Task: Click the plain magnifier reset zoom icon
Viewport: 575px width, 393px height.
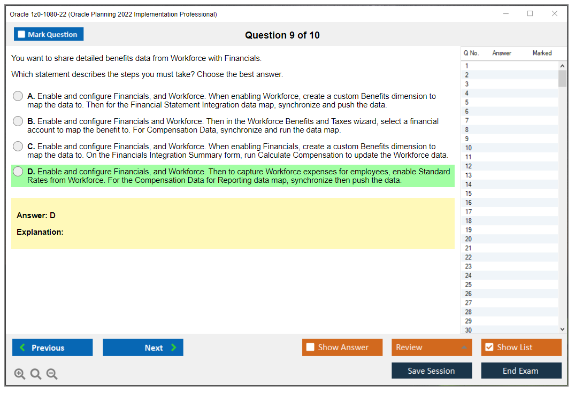Action: coord(35,374)
